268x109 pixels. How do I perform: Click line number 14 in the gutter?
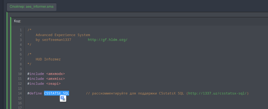[20, 93]
